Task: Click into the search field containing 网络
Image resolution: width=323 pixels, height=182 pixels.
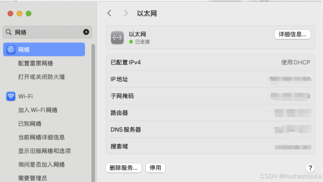Action: tap(47, 32)
